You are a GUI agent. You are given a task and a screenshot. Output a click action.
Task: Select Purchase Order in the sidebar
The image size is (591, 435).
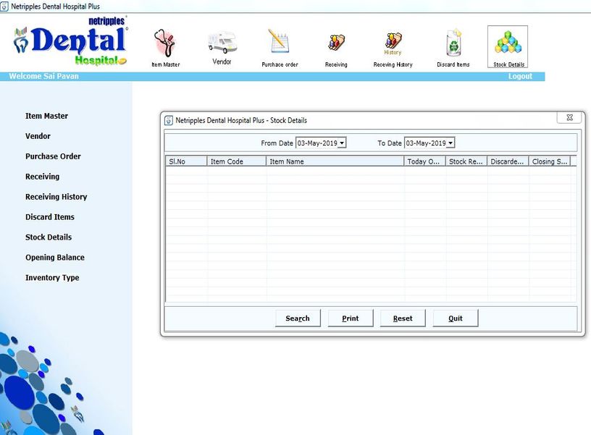53,156
